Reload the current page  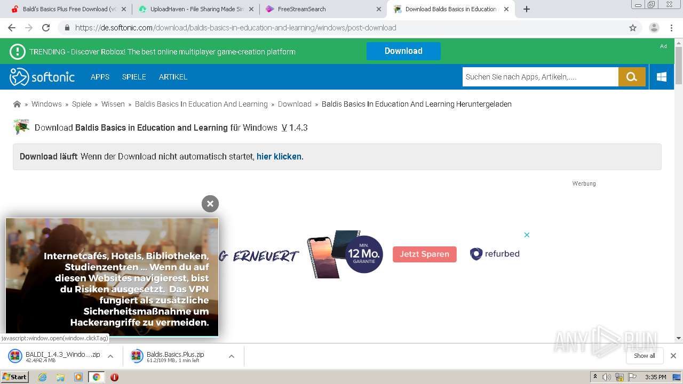click(46, 28)
